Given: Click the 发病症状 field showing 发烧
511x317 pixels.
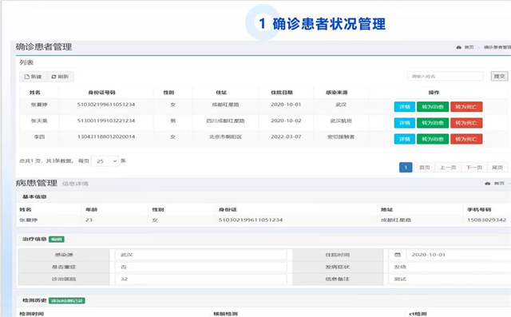Looking at the screenshot, I should (450, 267).
